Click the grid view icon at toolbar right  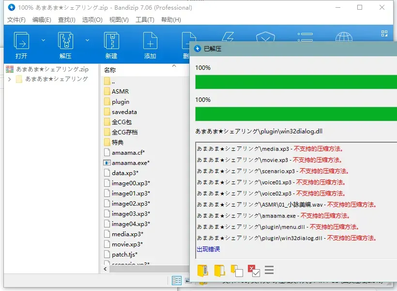(x=384, y=33)
